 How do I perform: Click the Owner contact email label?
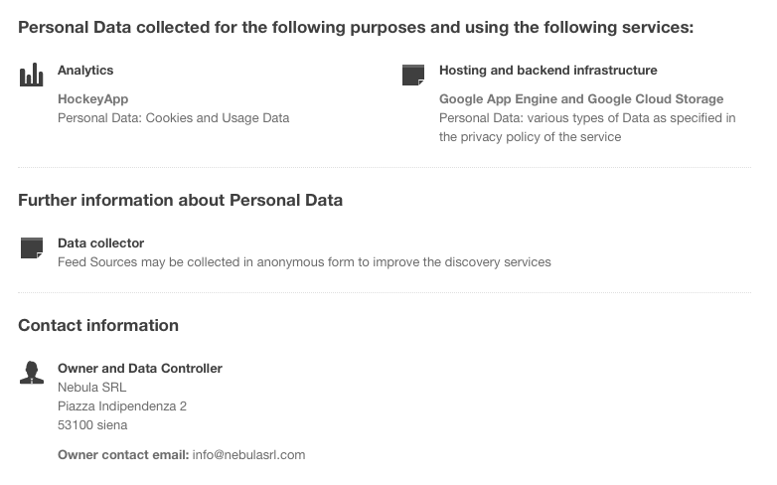tap(123, 455)
